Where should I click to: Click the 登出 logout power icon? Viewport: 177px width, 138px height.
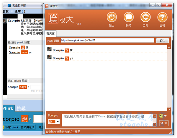coord(112,17)
